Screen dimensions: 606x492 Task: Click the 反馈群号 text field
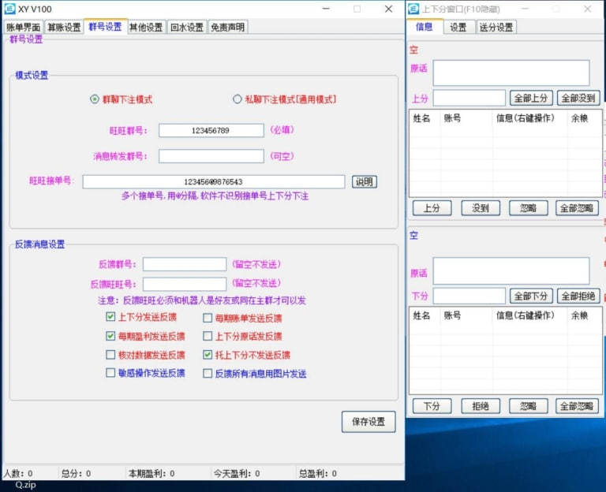tap(184, 264)
